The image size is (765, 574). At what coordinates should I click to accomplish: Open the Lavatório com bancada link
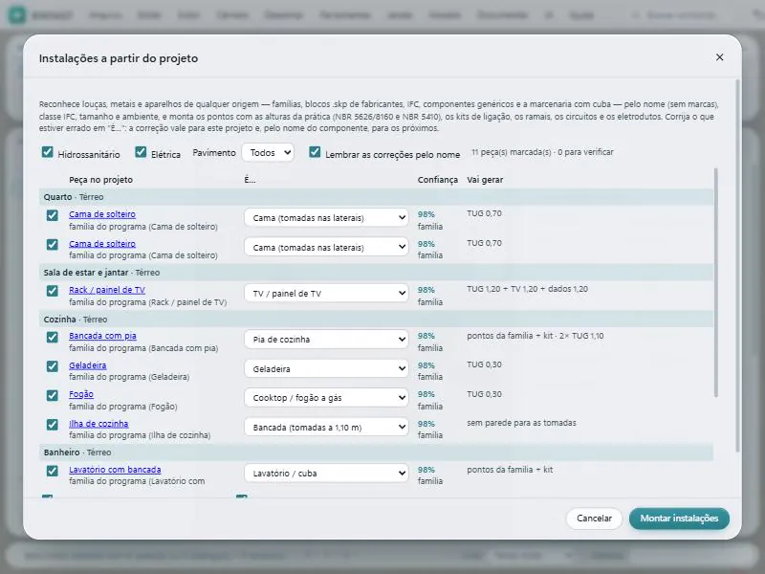tap(115, 470)
